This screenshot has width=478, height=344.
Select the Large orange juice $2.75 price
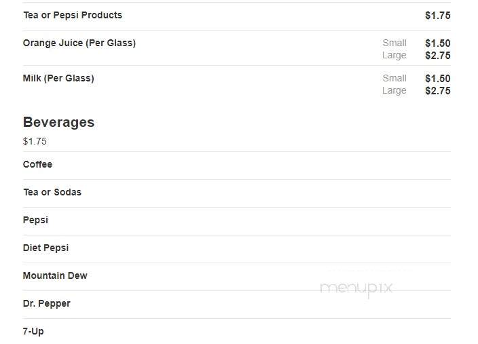pos(437,56)
